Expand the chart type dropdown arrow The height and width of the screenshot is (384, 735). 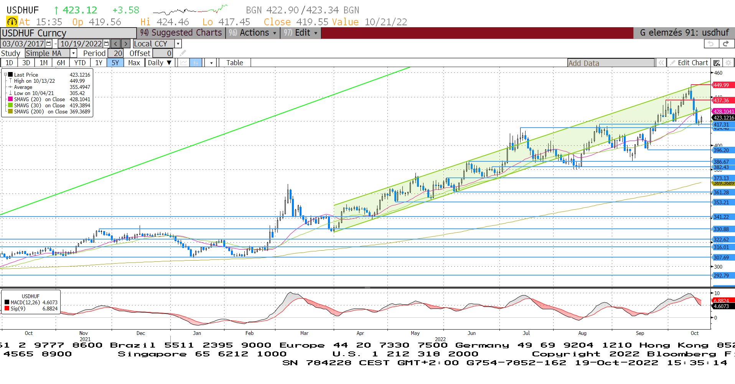tap(211, 63)
